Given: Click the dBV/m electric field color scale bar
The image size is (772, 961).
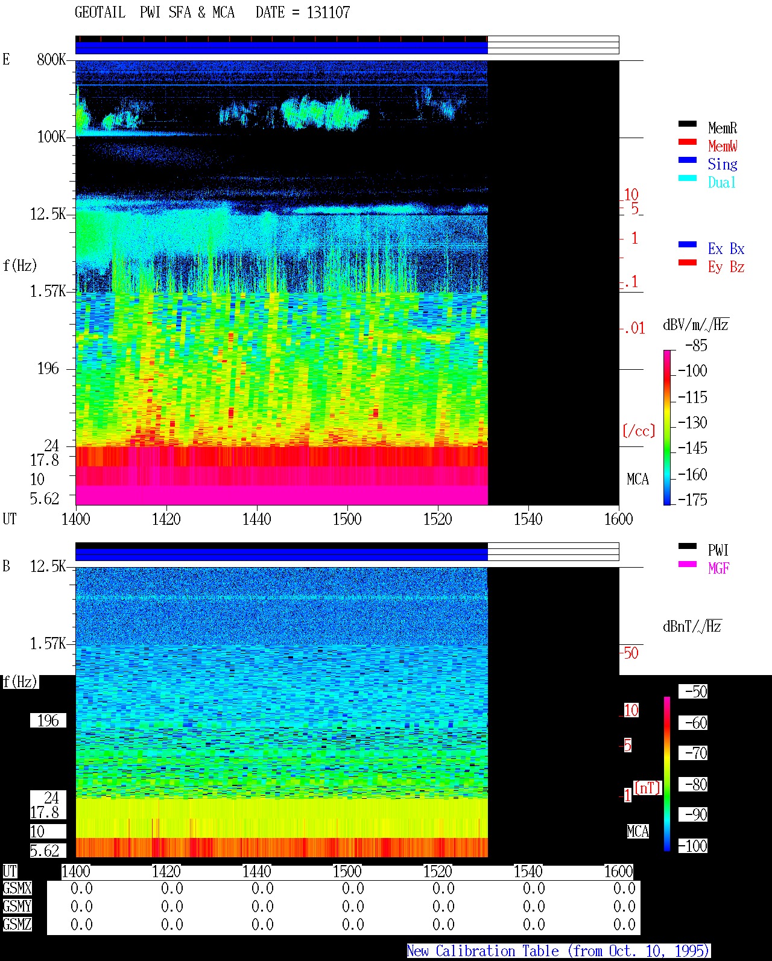Looking at the screenshot, I should coord(667,427).
